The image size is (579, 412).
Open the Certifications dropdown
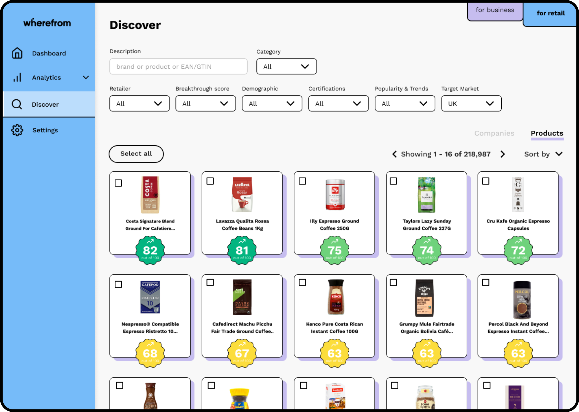tap(338, 103)
